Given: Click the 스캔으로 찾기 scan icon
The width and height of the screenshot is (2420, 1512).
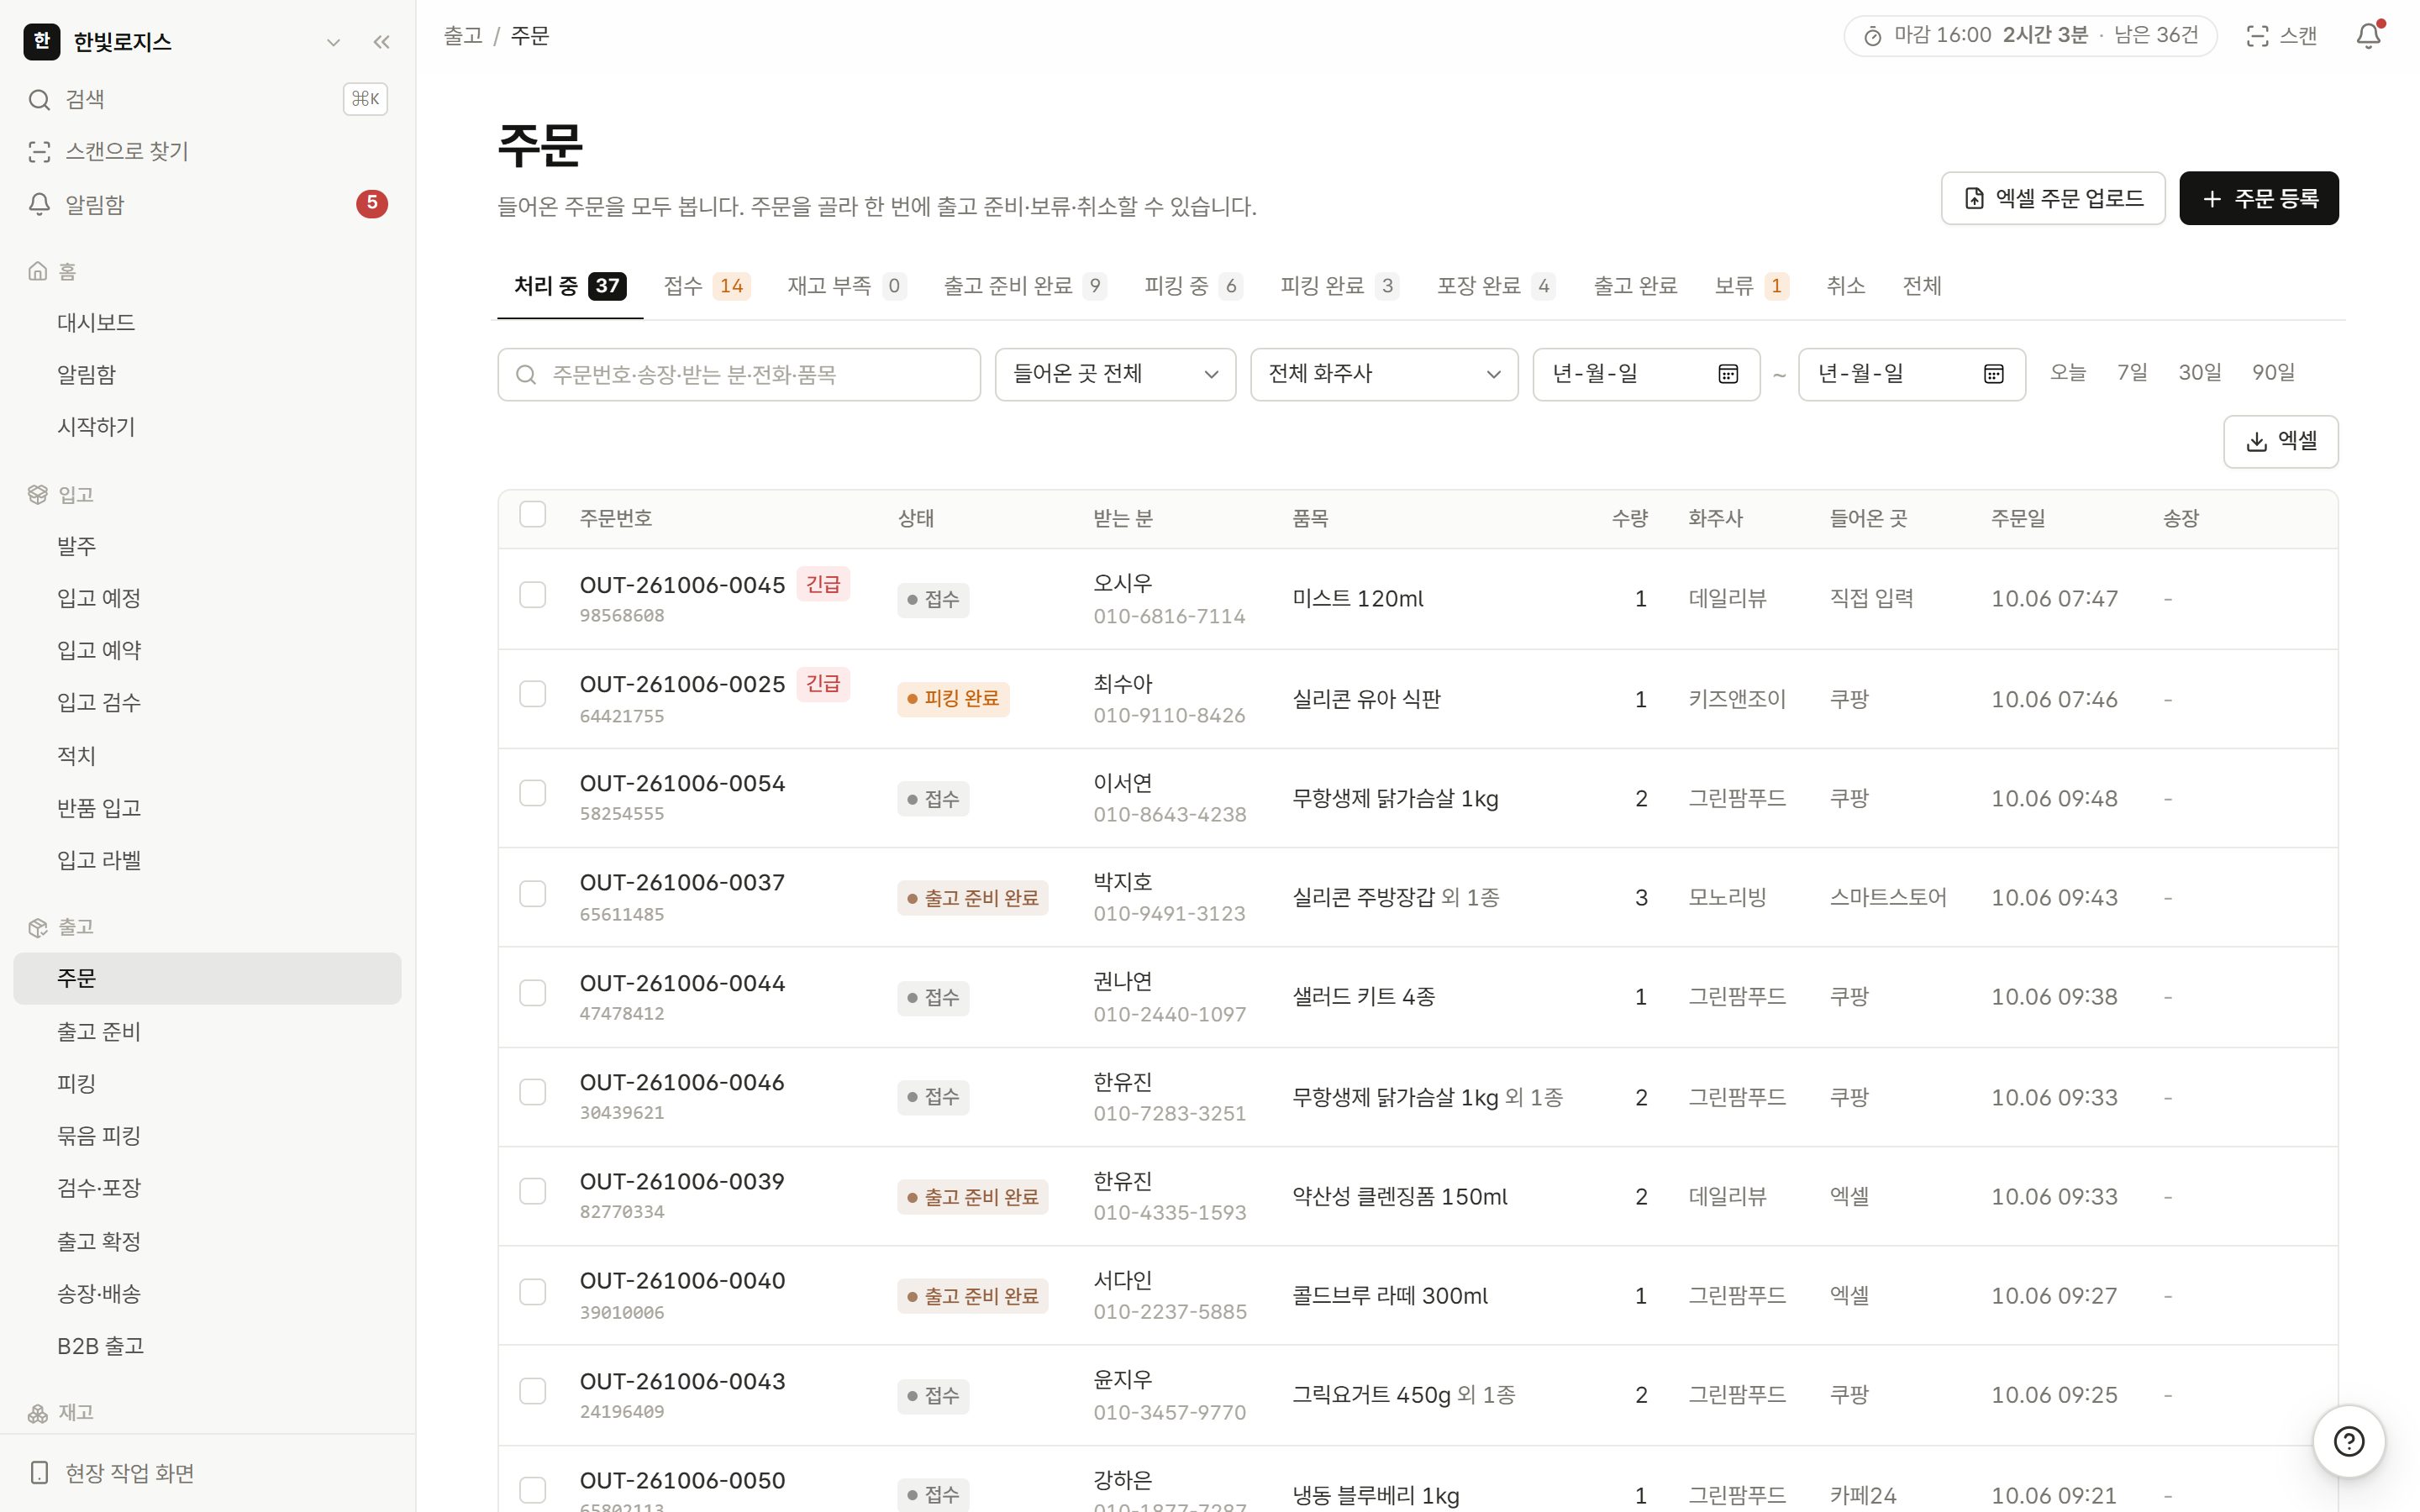Looking at the screenshot, I should (39, 151).
